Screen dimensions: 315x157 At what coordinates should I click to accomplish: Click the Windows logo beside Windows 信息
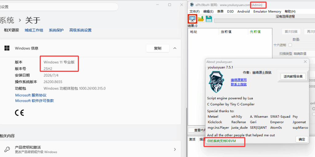pos(7,48)
